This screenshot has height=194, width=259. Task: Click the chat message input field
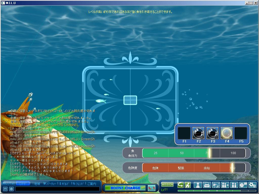(x=57, y=189)
